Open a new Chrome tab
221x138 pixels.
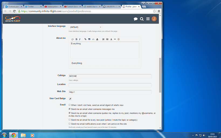pos(144,7)
